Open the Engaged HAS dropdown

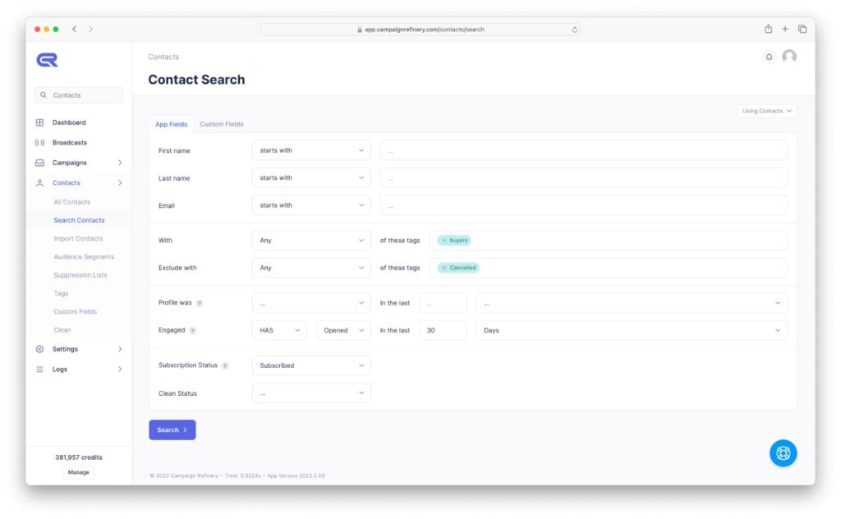tap(279, 330)
